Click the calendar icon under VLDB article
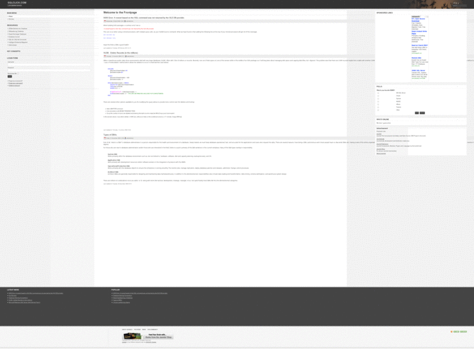474x355 pixels. [x=105, y=56]
